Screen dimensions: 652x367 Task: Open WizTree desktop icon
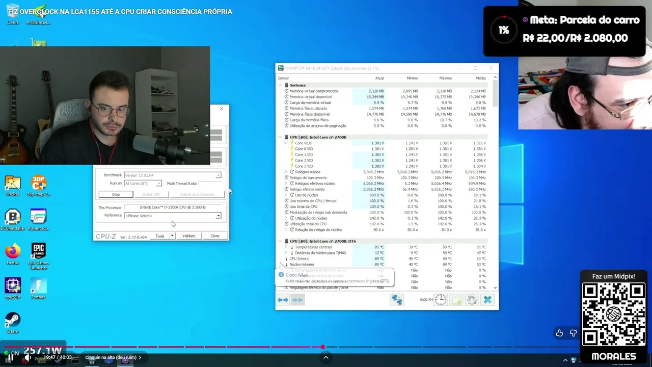pos(13,186)
